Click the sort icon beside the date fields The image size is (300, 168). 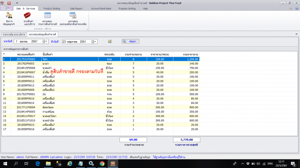(110, 41)
